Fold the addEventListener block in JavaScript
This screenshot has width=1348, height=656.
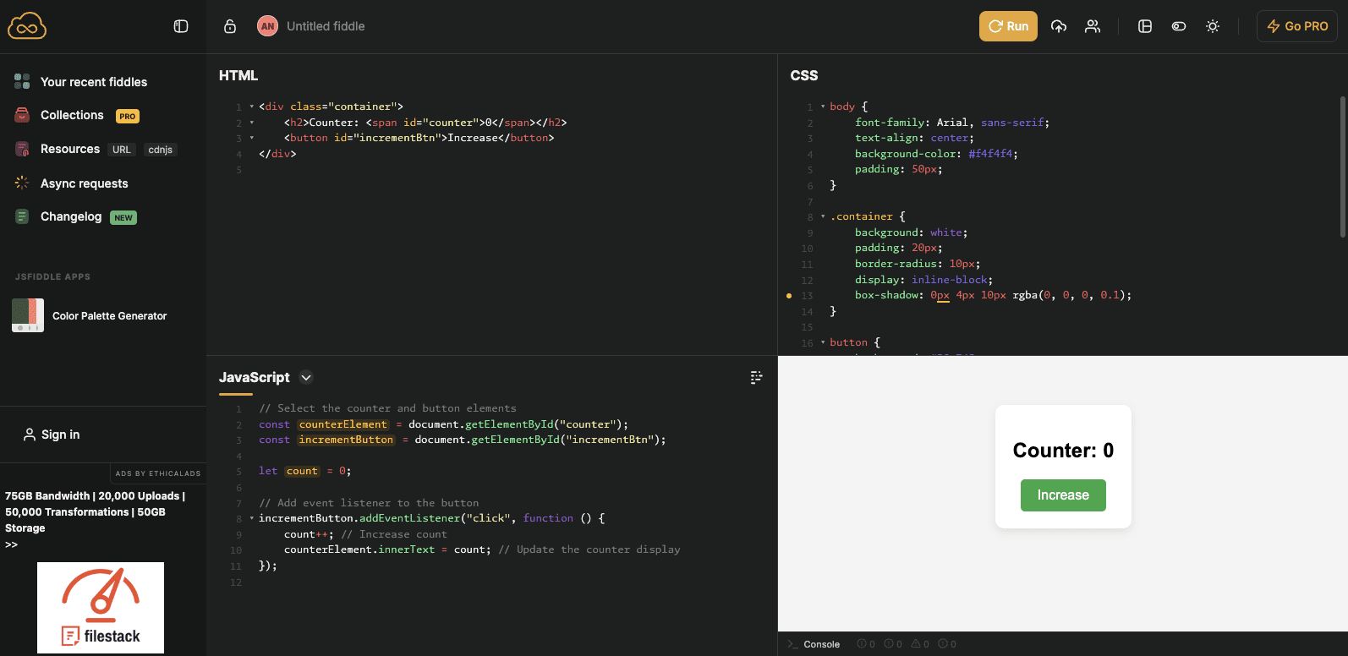click(x=252, y=518)
